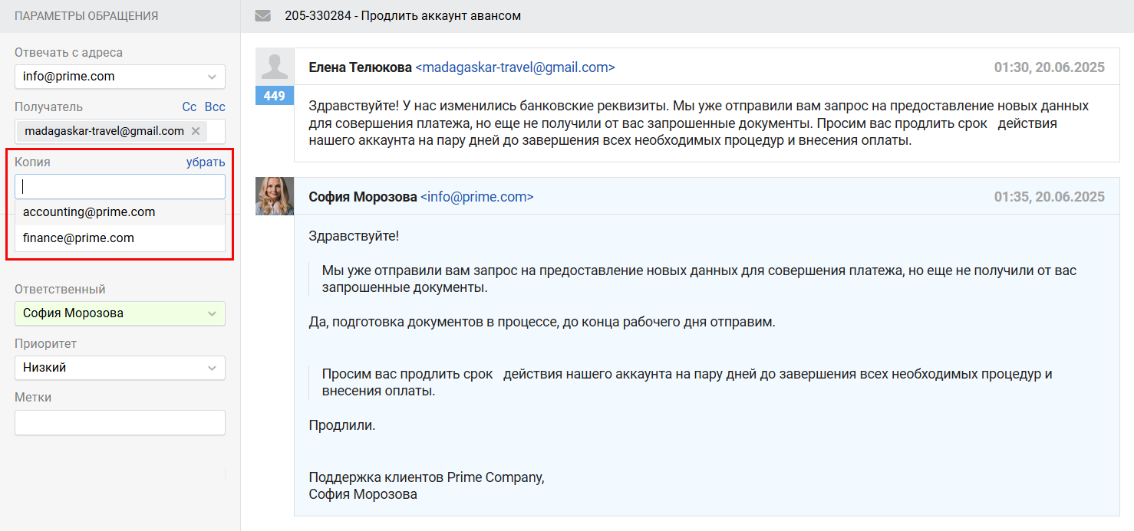Click the info@prime.com email in reply header
Viewport: 1134px width, 531px height.
pos(476,197)
